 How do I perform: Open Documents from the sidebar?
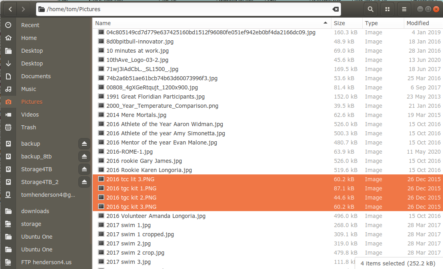pos(36,76)
